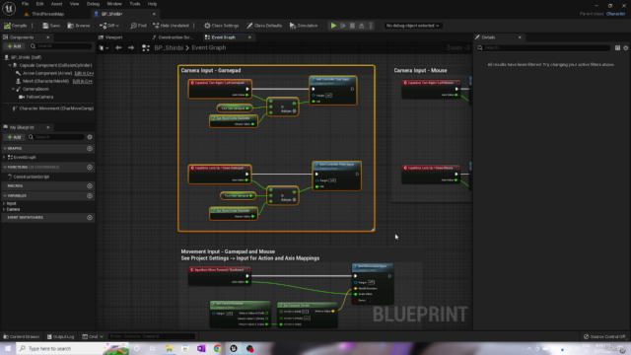
Task: Expand the Camera variable category
Action: coord(4,209)
